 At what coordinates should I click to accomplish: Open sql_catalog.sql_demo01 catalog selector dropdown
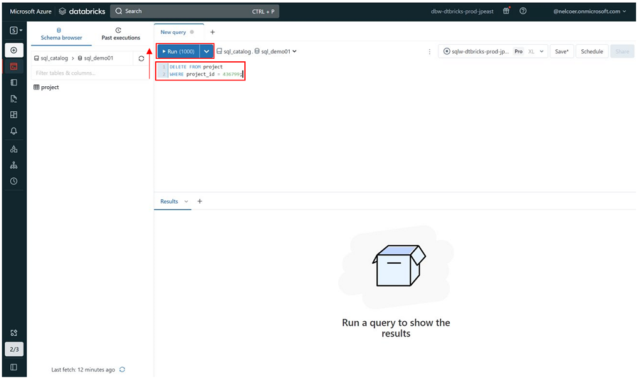point(256,51)
